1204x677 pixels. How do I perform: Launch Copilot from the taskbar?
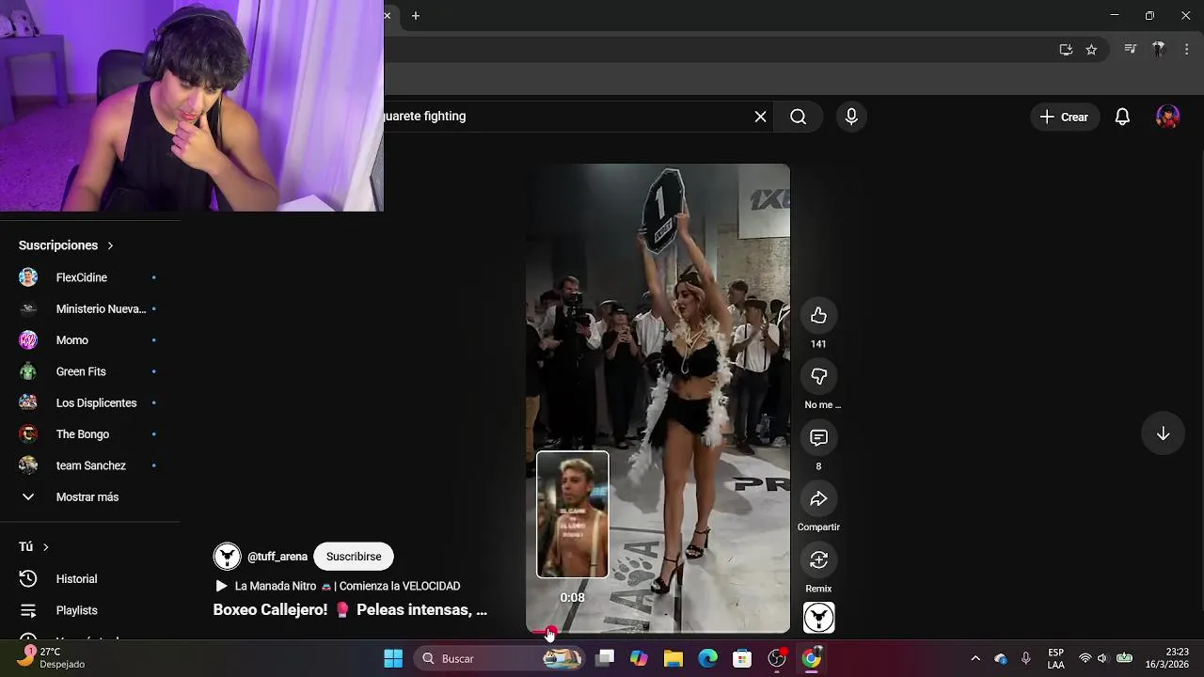pyautogui.click(x=640, y=658)
